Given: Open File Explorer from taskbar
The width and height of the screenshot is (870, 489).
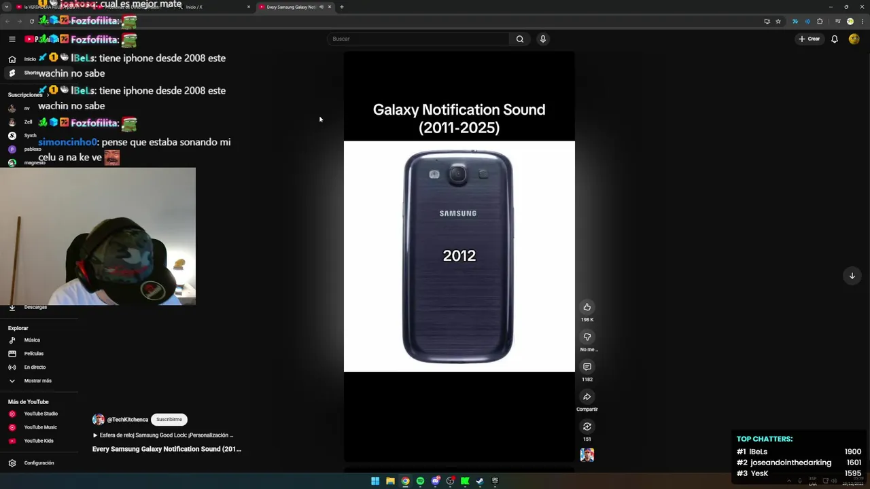Looking at the screenshot, I should pyautogui.click(x=390, y=481).
